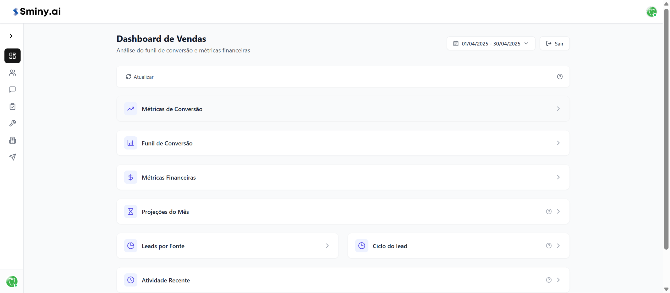Image resolution: width=670 pixels, height=293 pixels.
Task: Click the Sminy.ai logo
Action: click(37, 11)
